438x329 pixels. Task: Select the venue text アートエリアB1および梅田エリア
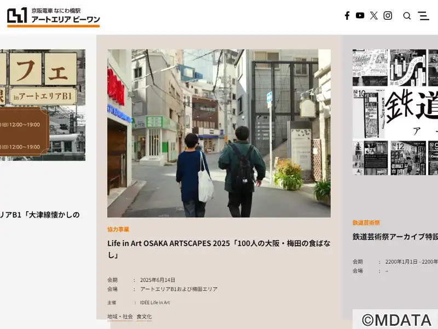179,289
